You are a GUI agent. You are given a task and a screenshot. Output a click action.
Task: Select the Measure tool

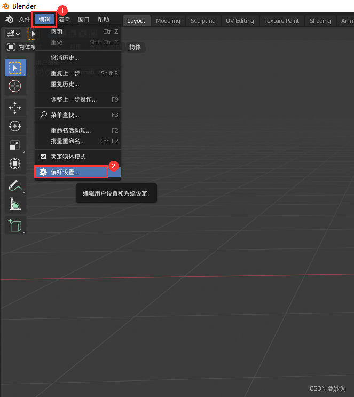[15, 204]
